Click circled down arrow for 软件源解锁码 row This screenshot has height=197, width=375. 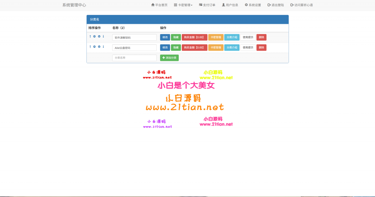point(99,37)
